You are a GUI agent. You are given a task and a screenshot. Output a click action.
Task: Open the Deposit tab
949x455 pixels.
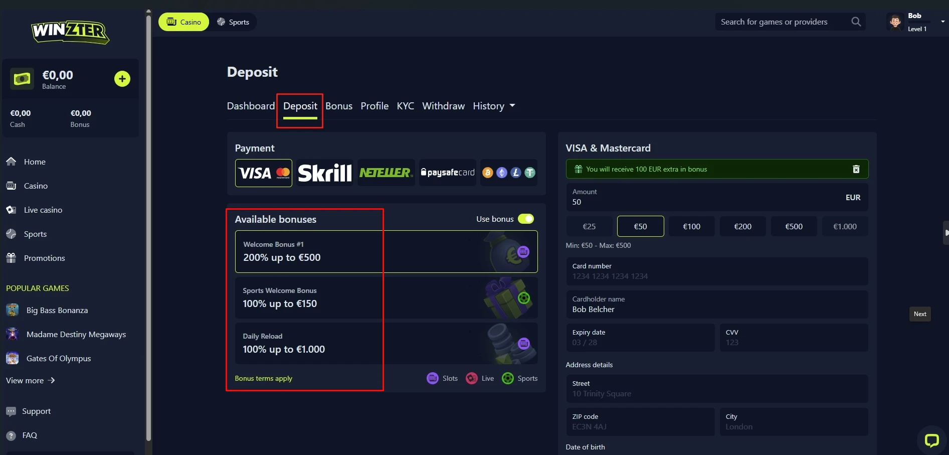[x=300, y=106]
